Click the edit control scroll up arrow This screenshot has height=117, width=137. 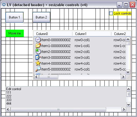pos(128,89)
